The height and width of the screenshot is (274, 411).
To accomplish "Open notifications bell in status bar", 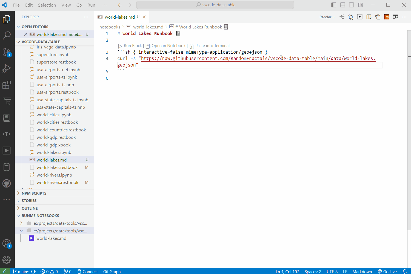I will [405, 272].
